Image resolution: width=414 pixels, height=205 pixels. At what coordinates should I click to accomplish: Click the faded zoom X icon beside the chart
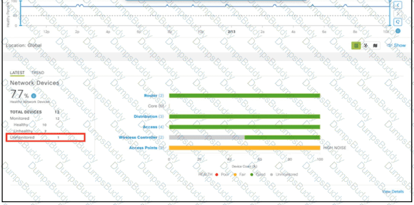pyautogui.click(x=398, y=13)
